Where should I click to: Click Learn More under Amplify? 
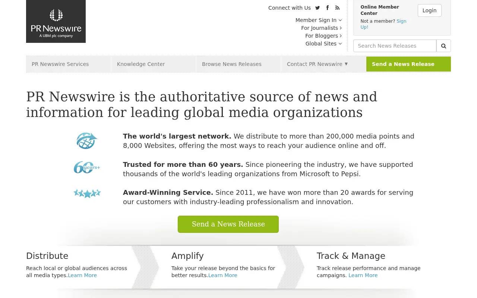pyautogui.click(x=223, y=275)
